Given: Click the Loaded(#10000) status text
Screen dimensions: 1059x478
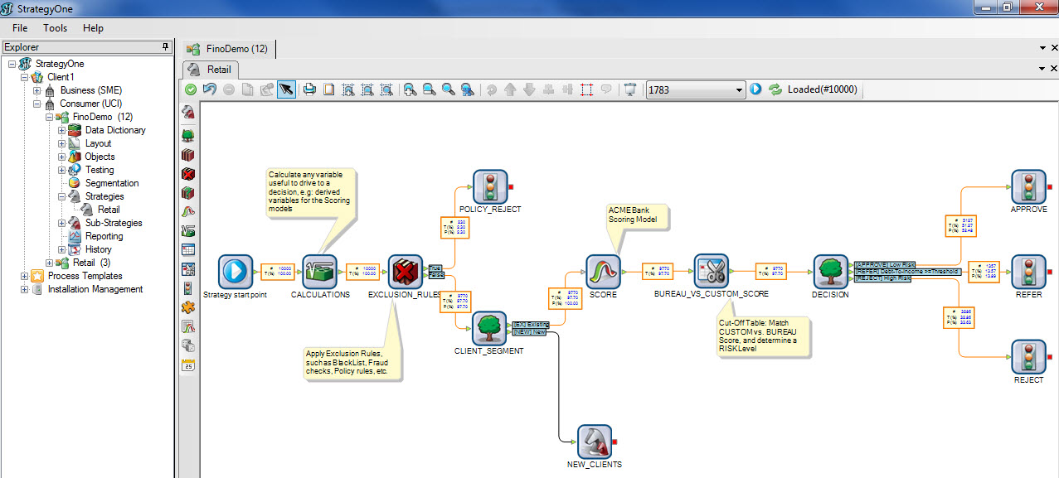Looking at the screenshot, I should point(823,89).
